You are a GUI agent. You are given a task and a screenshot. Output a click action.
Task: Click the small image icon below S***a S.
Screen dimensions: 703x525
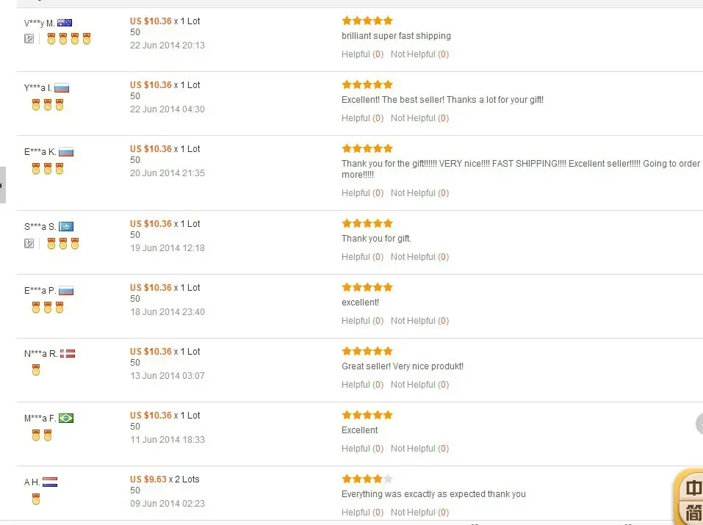(x=29, y=243)
